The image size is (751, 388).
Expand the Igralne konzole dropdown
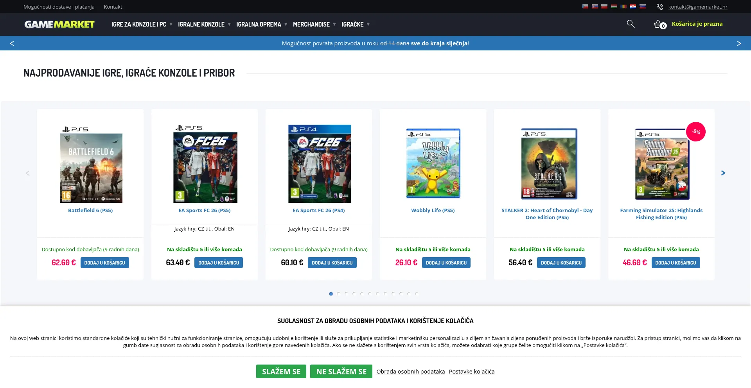201,24
